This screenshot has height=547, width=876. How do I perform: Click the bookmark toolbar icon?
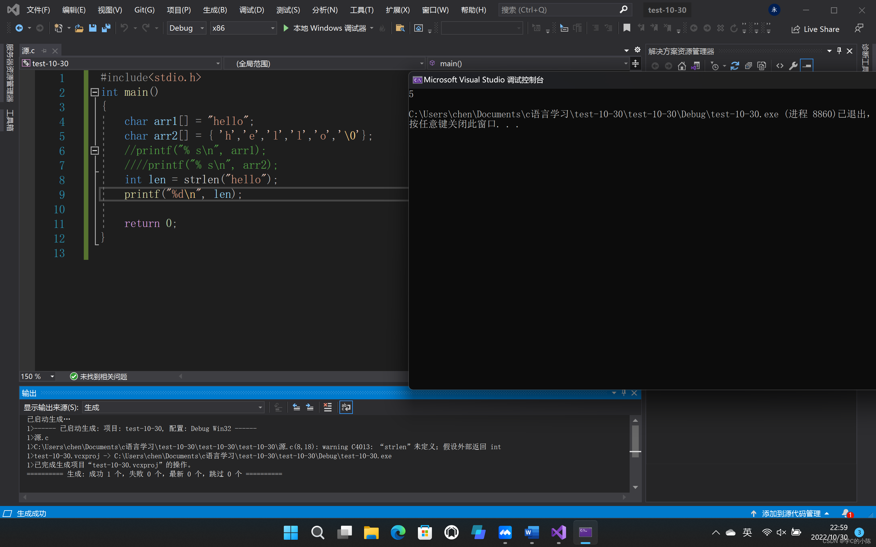click(x=627, y=28)
